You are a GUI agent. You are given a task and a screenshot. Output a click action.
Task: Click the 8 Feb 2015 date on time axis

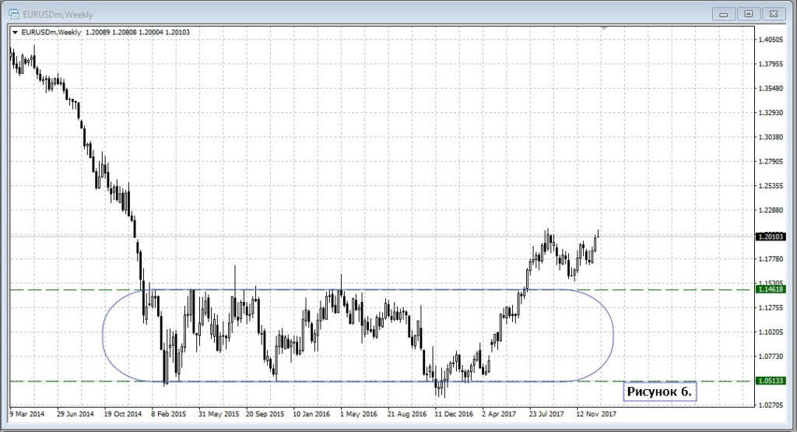coord(169,414)
